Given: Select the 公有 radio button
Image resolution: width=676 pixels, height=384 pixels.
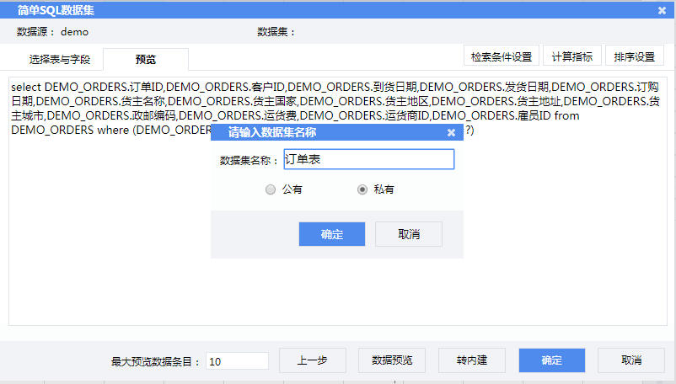Looking at the screenshot, I should 271,189.
